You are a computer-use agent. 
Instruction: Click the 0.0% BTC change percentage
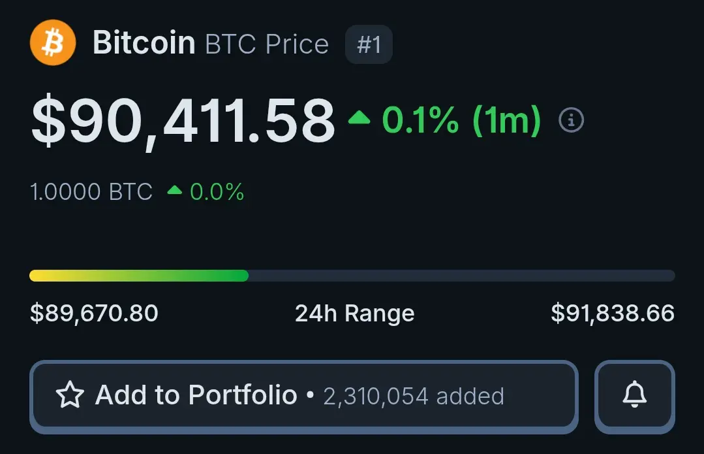(217, 192)
